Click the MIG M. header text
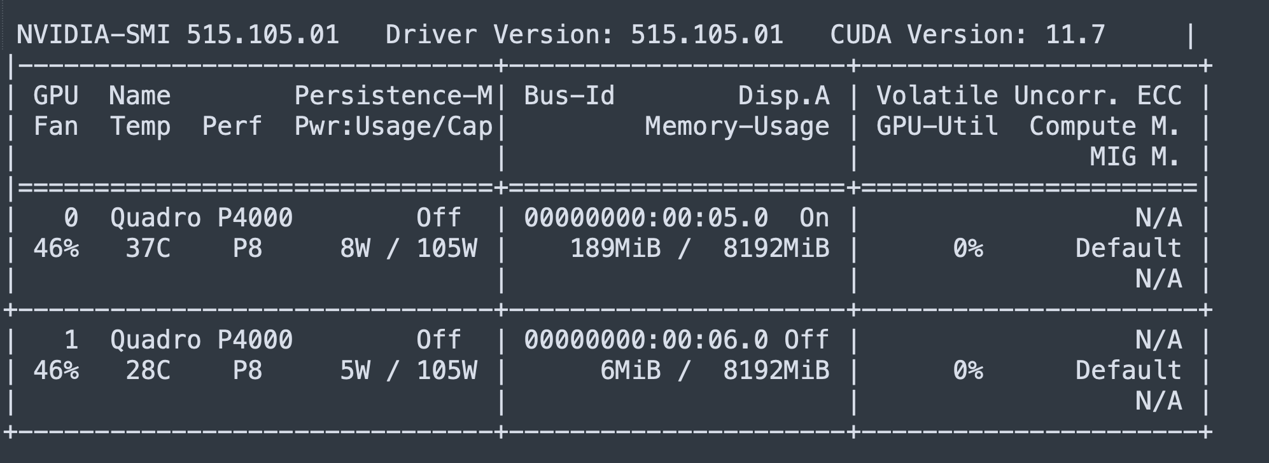 pyautogui.click(x=1135, y=156)
